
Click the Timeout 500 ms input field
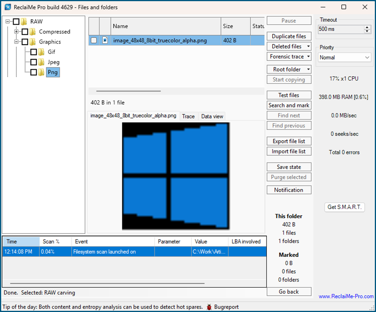point(341,29)
